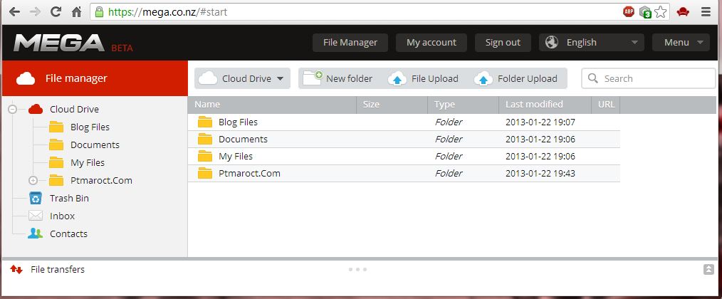The image size is (722, 299).
Task: Click the globe language icon
Action: point(552,43)
